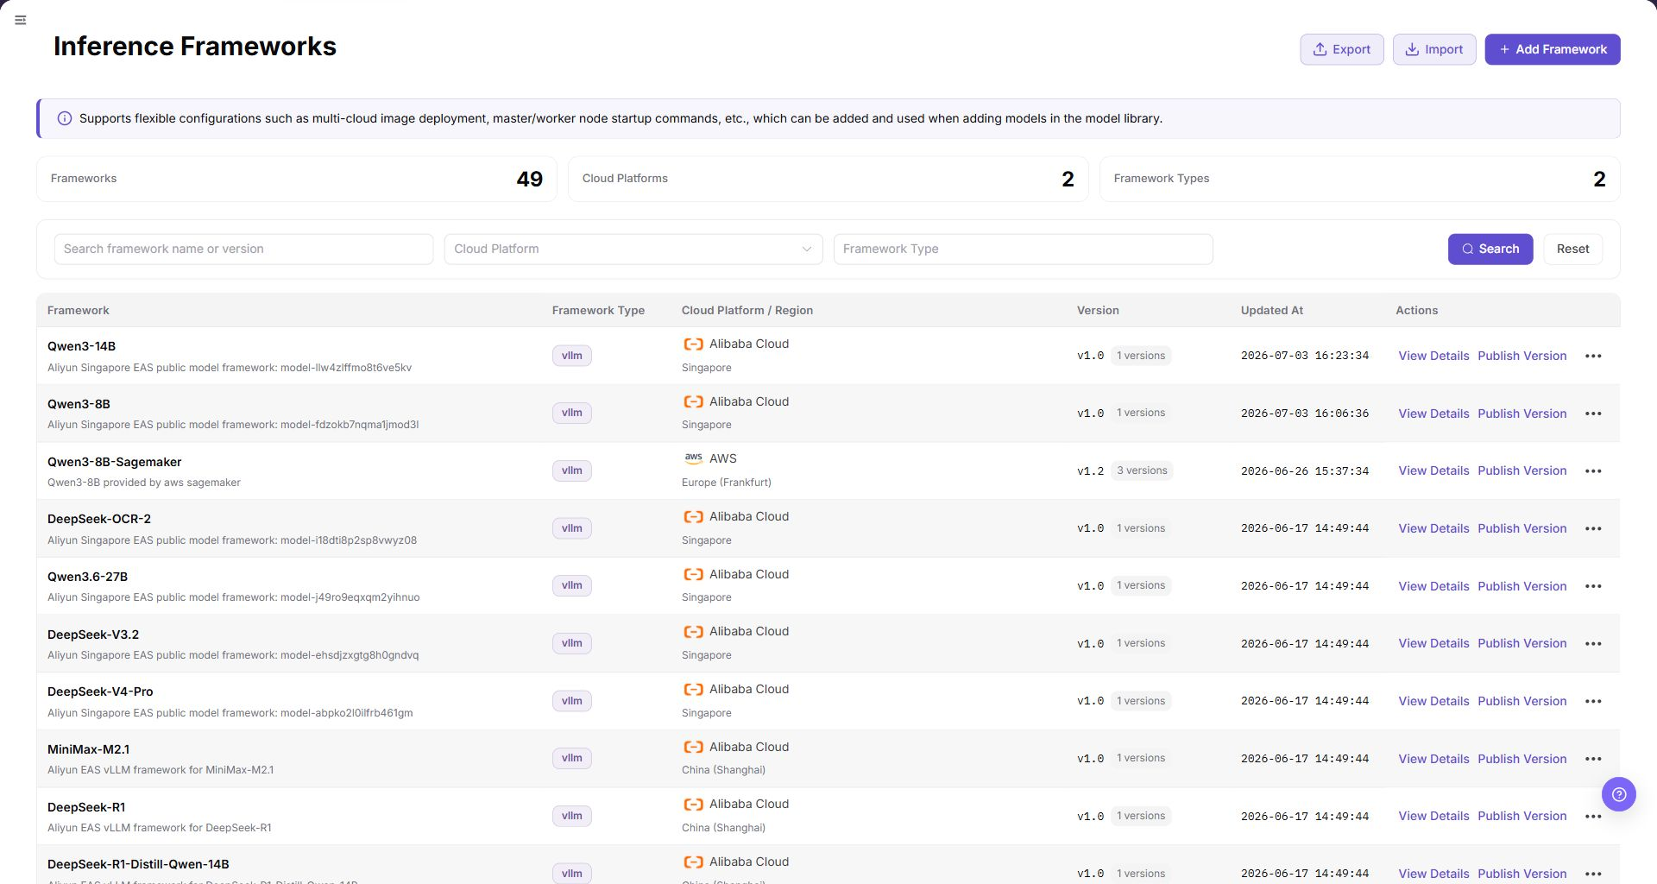Click the DeepSeek-V4-Pro framework name
This screenshot has width=1657, height=884.
(100, 691)
